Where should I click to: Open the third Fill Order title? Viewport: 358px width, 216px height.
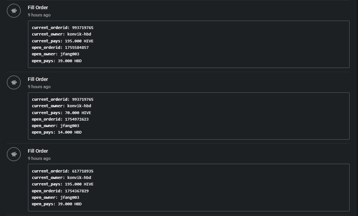(38, 151)
